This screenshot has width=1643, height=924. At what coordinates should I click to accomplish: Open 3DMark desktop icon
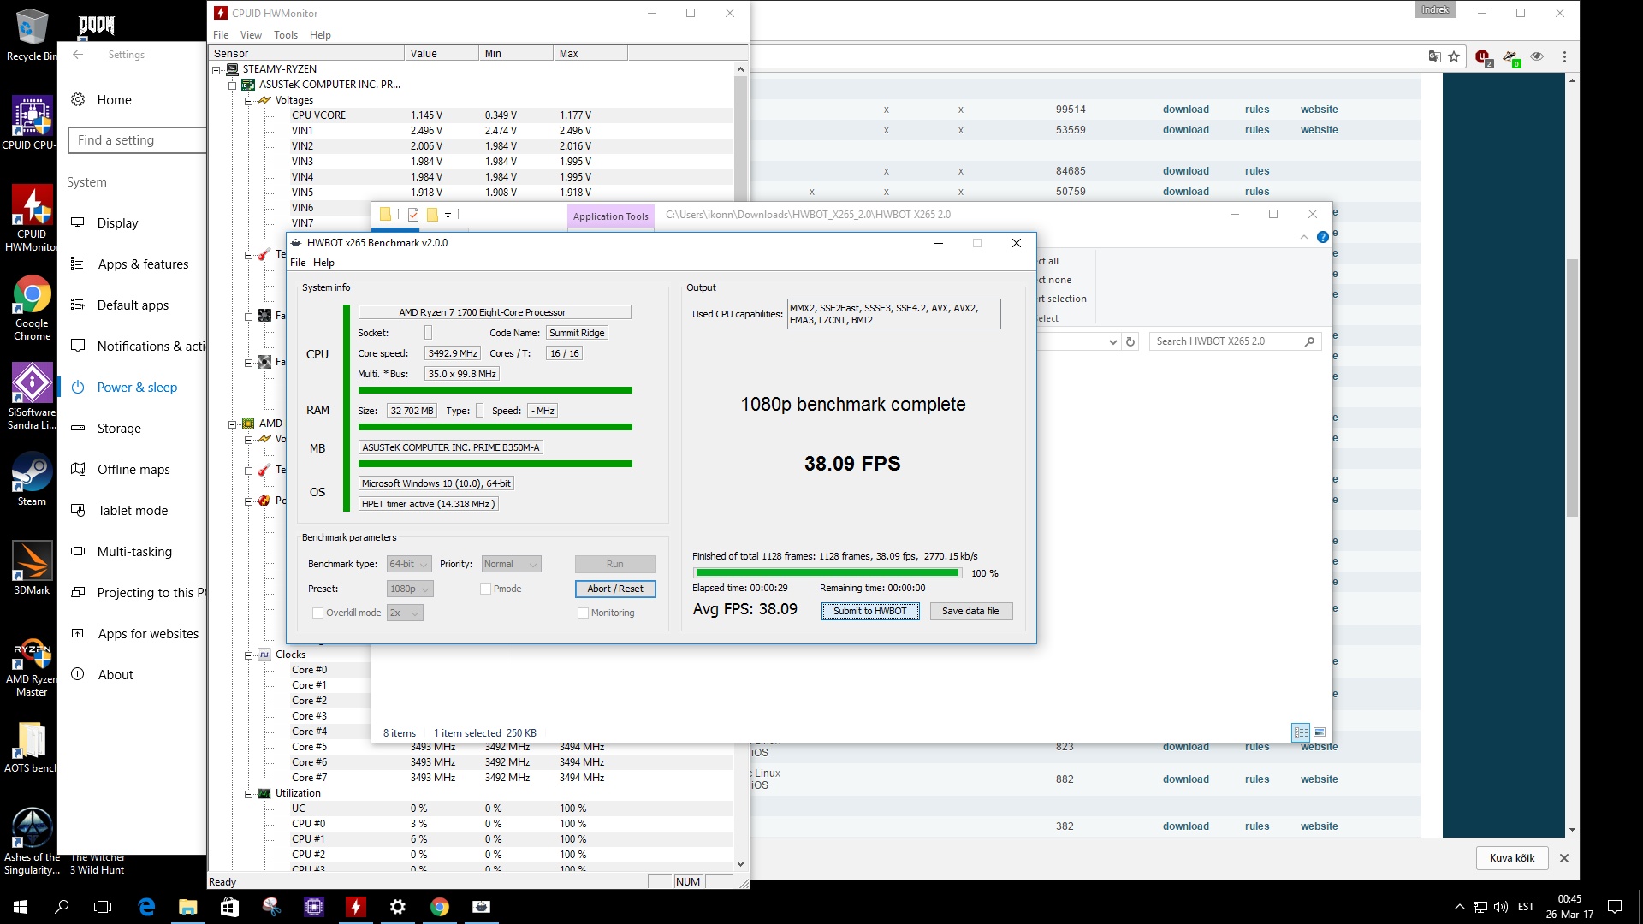click(x=32, y=569)
